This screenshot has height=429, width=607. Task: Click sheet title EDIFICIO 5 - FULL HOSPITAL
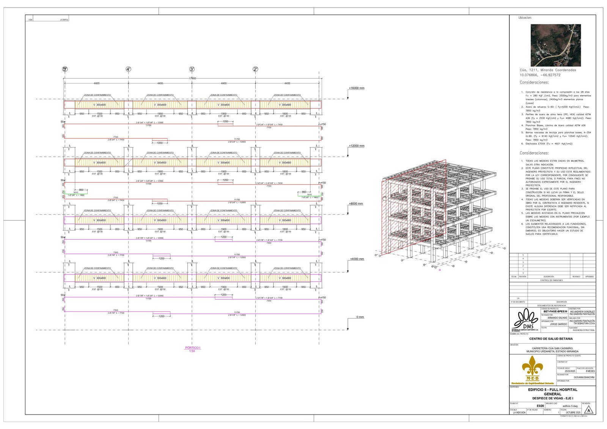click(x=553, y=390)
